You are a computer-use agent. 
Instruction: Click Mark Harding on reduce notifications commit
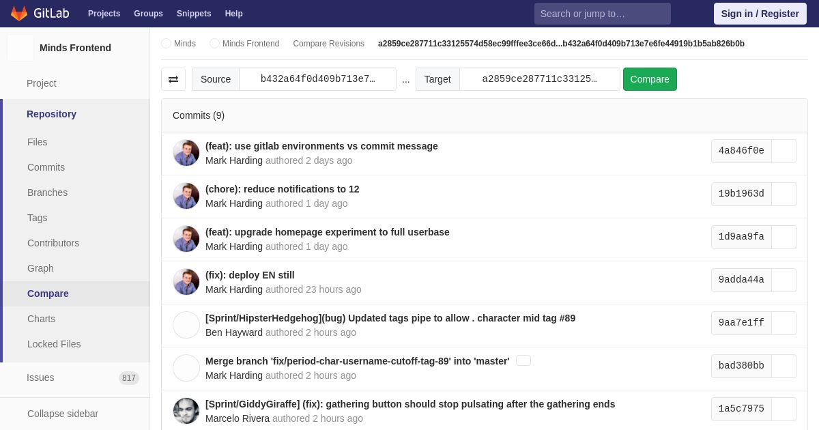(234, 203)
